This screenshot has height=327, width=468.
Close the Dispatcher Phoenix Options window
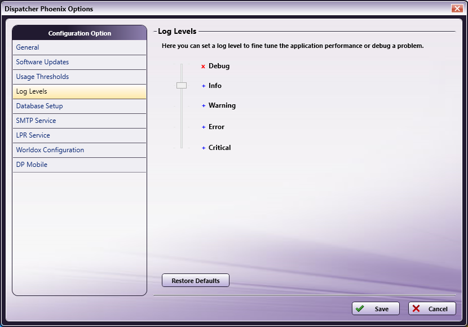(457, 8)
